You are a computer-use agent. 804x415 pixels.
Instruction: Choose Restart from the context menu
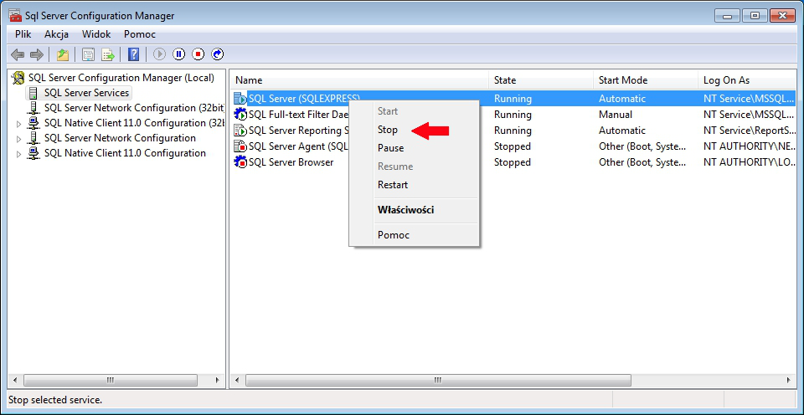pos(392,185)
